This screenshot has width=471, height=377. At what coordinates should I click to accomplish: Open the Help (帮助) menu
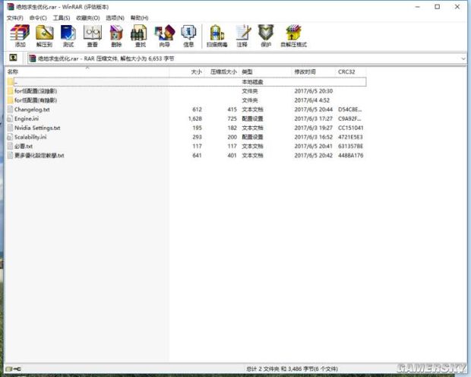click(x=139, y=17)
